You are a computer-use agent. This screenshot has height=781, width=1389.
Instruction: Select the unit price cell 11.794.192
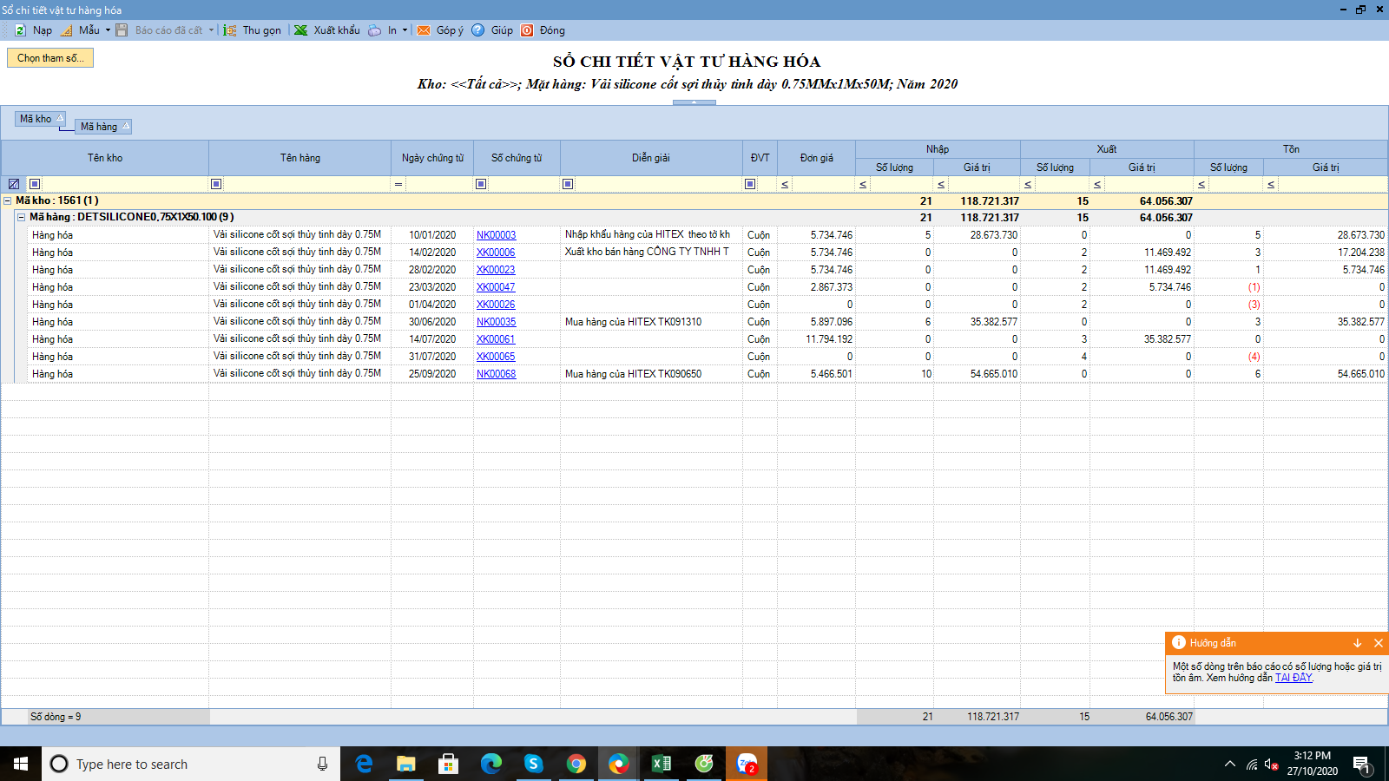[x=816, y=339]
